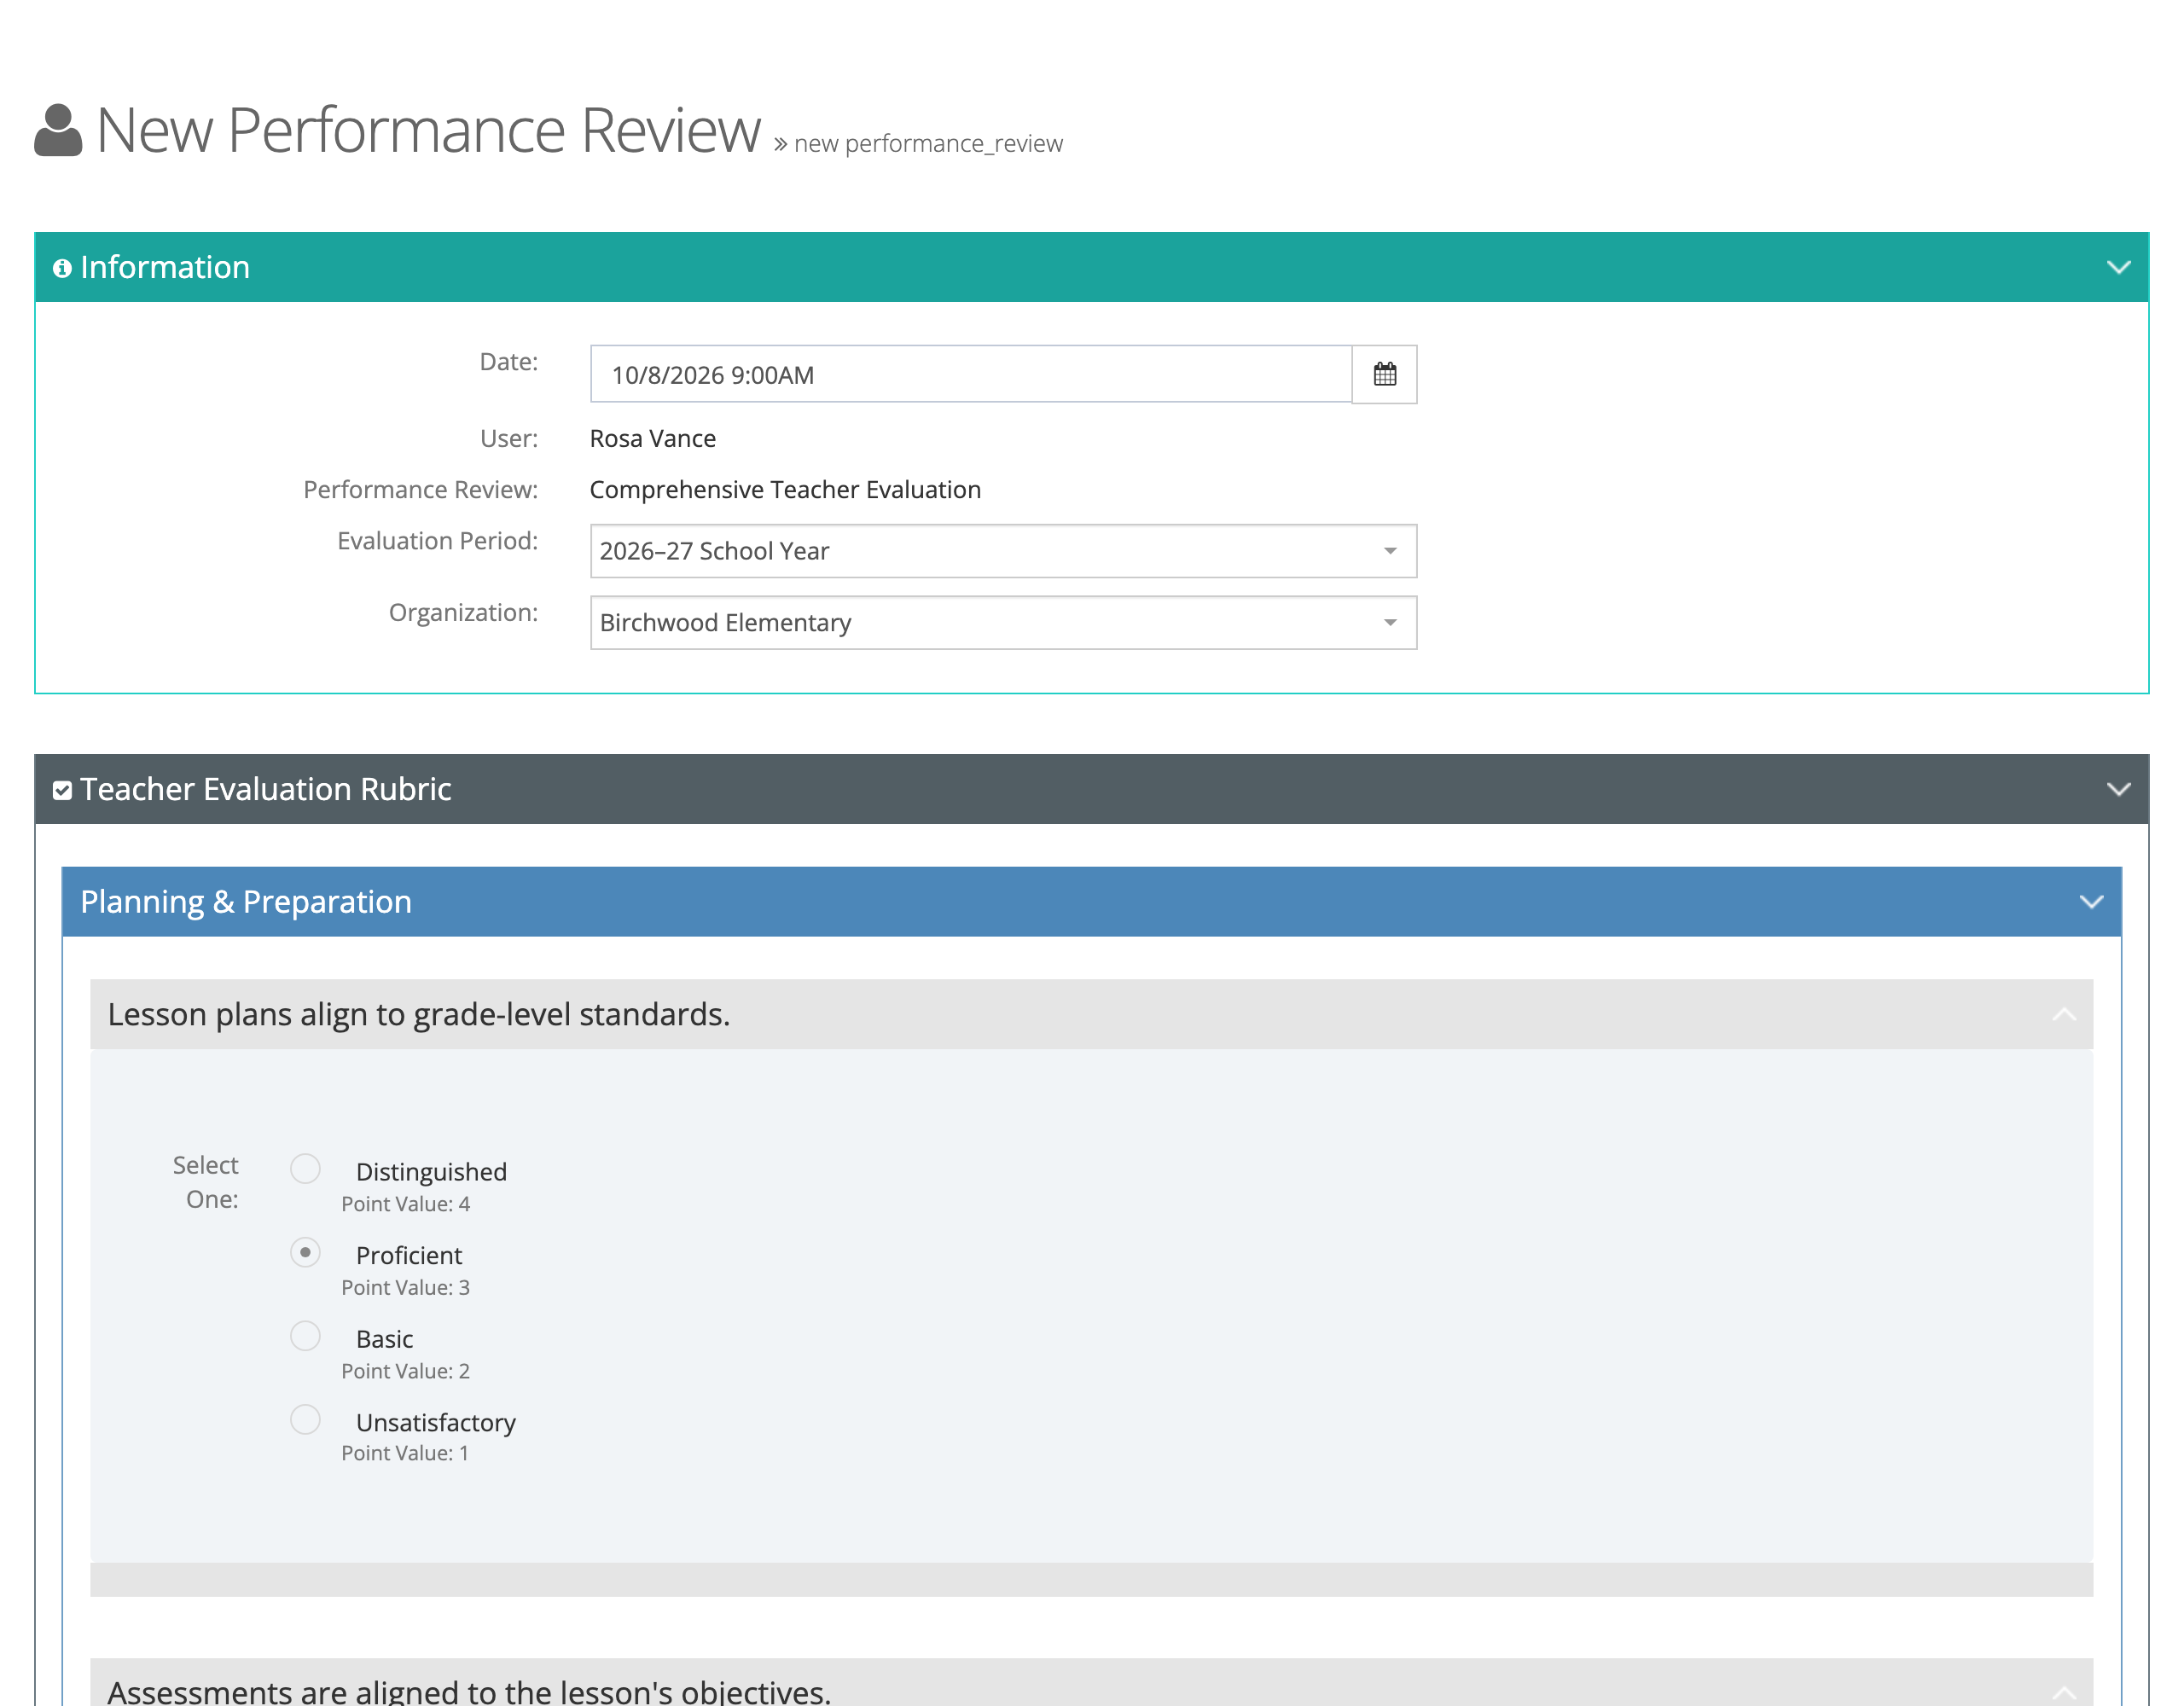This screenshot has width=2184, height=1706.
Task: Select the Distinguished rating radio button
Action: pyautogui.click(x=305, y=1169)
